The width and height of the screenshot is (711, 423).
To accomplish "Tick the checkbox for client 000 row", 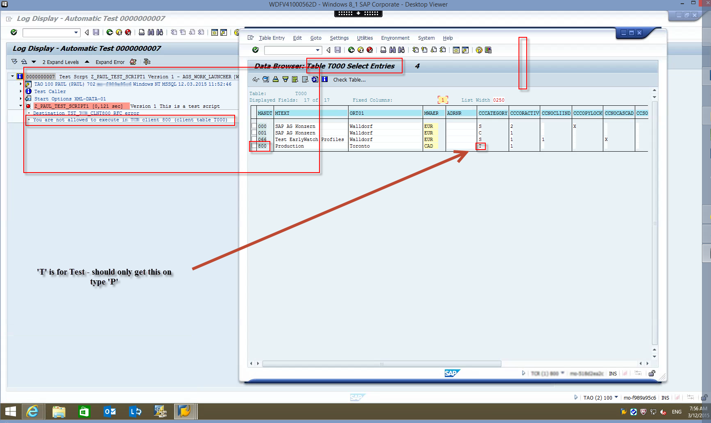I will tap(254, 126).
